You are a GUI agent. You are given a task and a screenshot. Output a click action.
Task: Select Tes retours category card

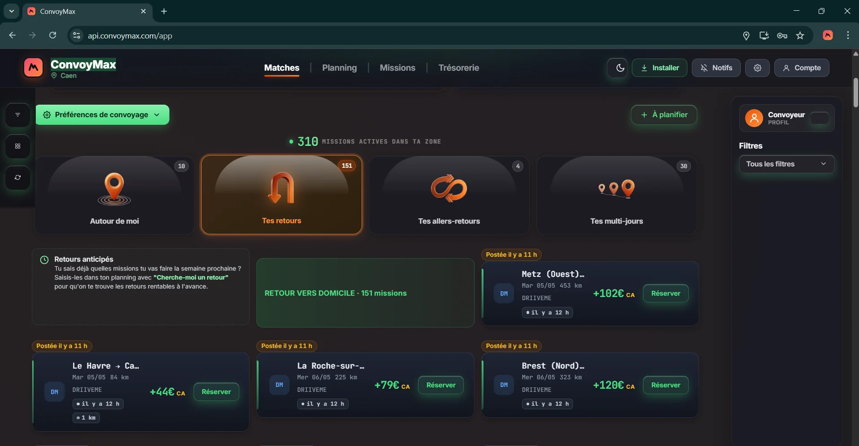pyautogui.click(x=281, y=195)
